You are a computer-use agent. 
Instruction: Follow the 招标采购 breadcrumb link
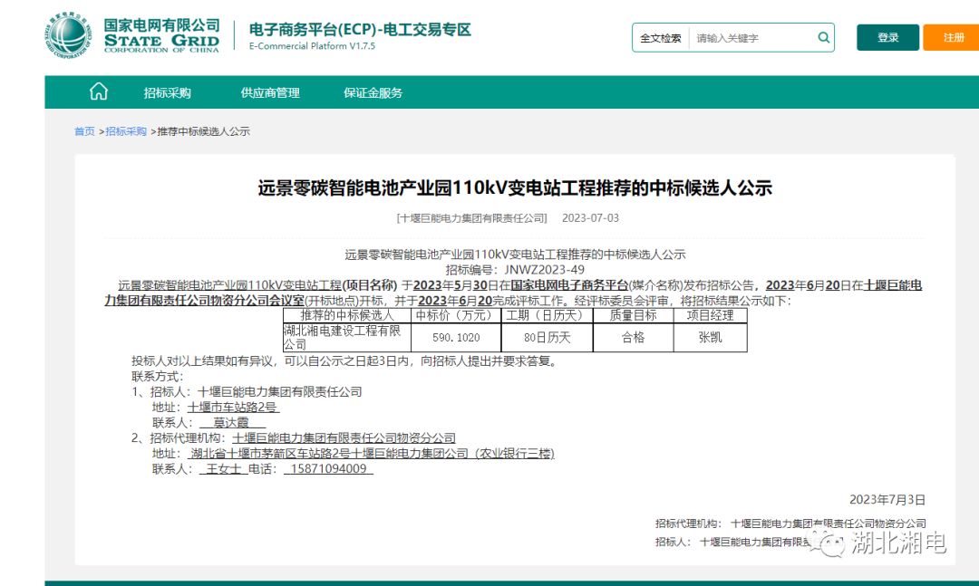coord(125,131)
